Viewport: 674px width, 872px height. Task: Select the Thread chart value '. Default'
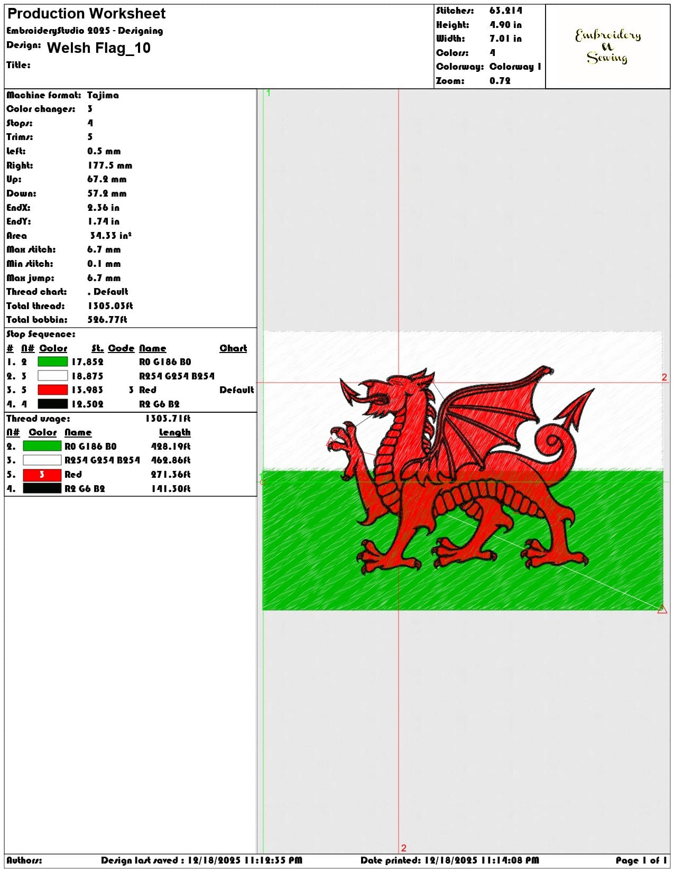108,292
